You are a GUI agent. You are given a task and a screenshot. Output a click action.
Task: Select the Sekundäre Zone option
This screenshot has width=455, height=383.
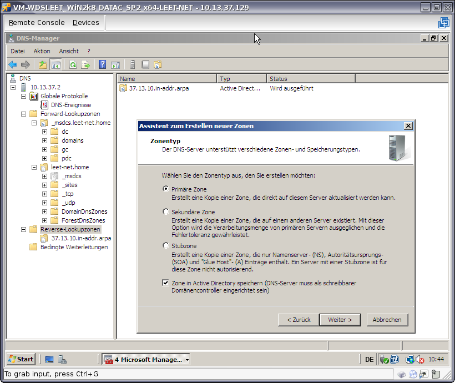166,211
